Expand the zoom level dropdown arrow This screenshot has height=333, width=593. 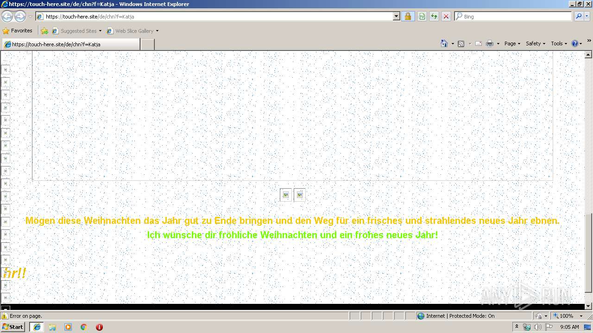click(581, 316)
